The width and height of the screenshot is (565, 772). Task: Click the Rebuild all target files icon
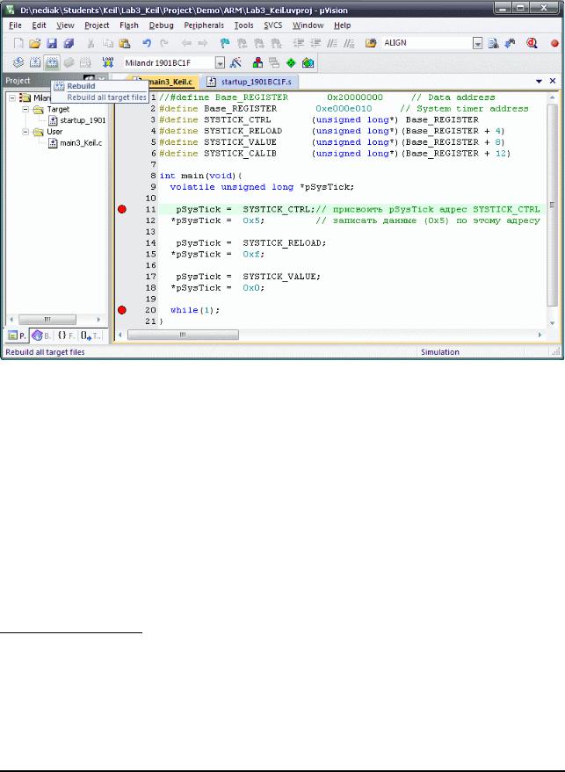[52, 62]
